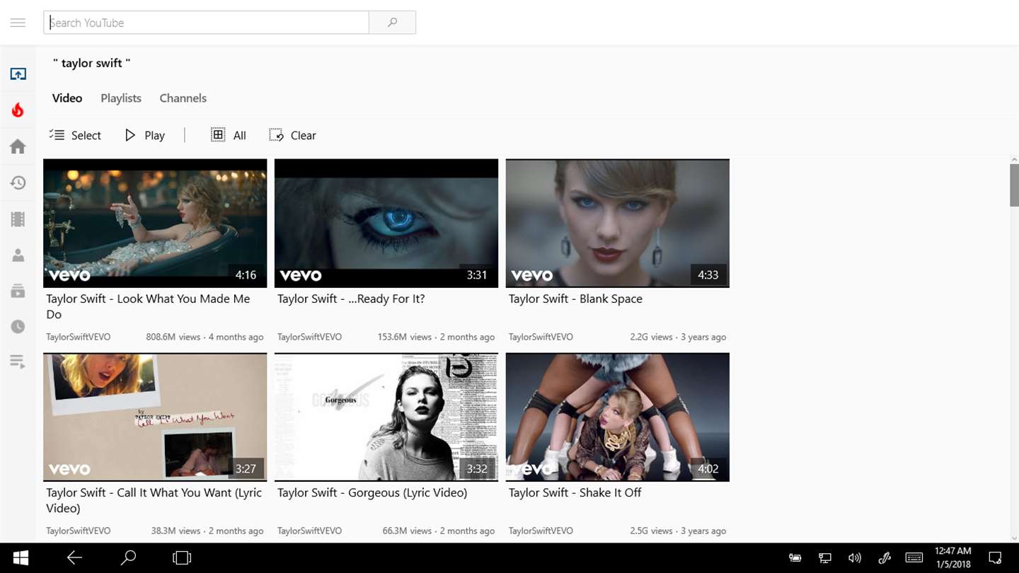Open the Shake It Off video thumbnail
This screenshot has height=573, width=1019.
point(618,417)
